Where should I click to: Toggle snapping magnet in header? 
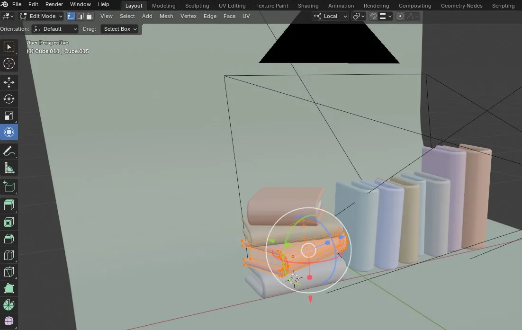(373, 16)
